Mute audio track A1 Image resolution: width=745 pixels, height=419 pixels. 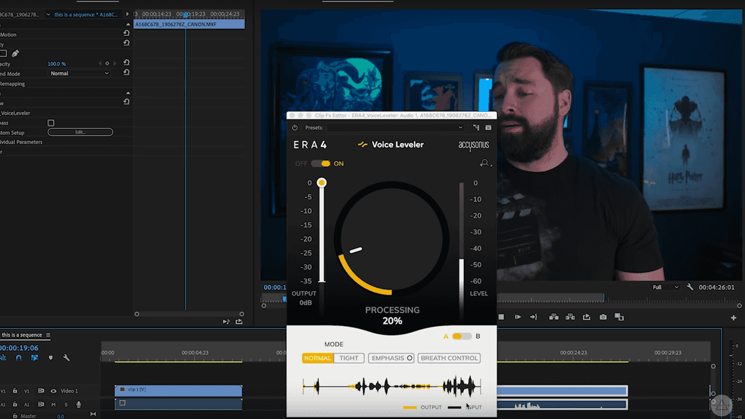point(53,405)
